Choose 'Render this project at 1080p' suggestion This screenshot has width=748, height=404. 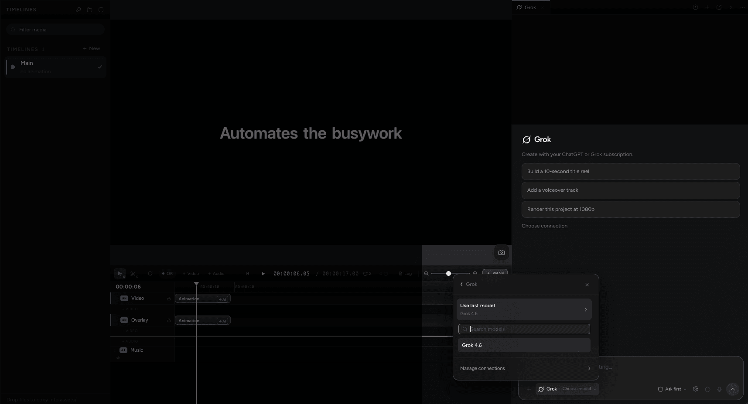[631, 209]
